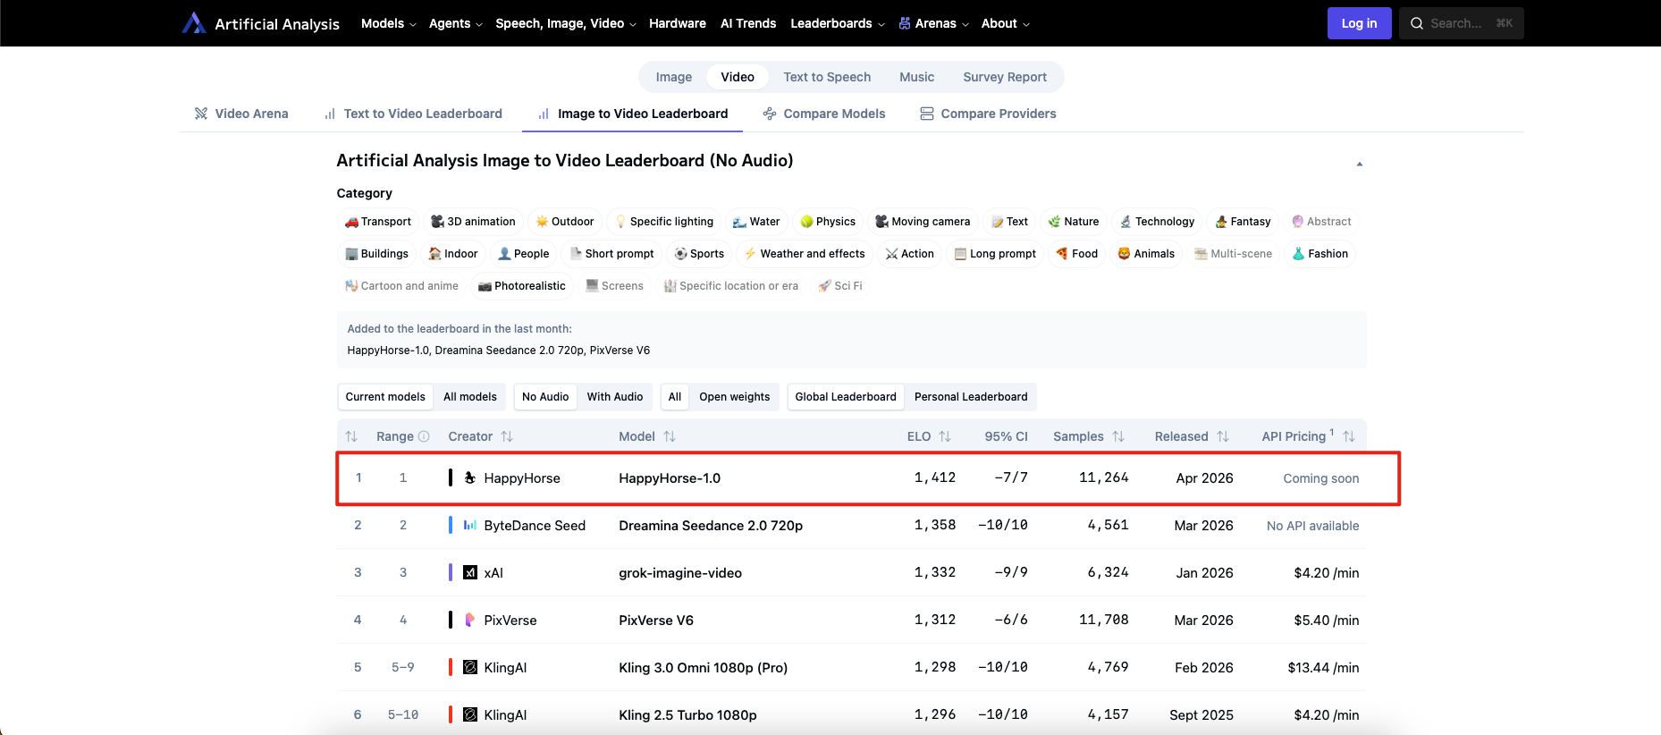This screenshot has width=1661, height=735.
Task: Click the API Pricing sort icon
Action: 1349,436
